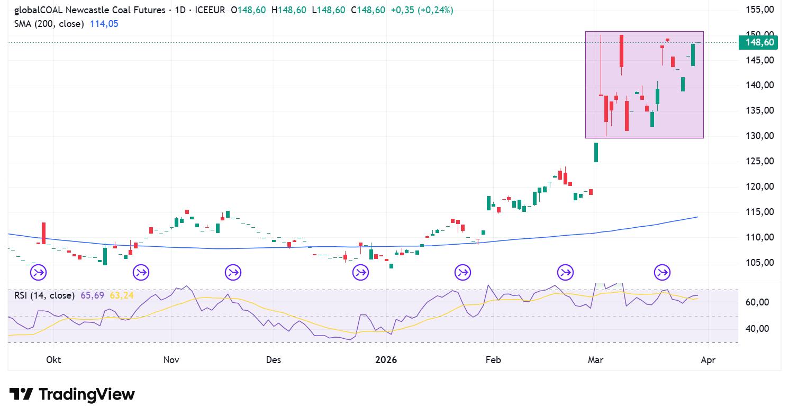
Task: Click the RSI value 65,69
Action: (93, 295)
